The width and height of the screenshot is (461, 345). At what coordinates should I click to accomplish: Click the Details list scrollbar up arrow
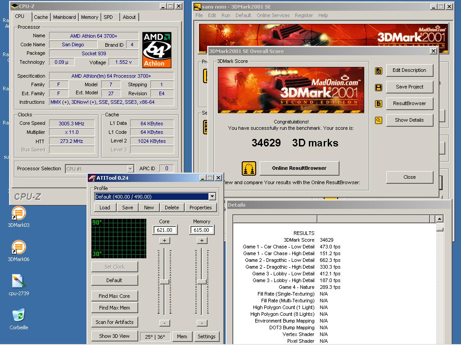click(x=440, y=219)
